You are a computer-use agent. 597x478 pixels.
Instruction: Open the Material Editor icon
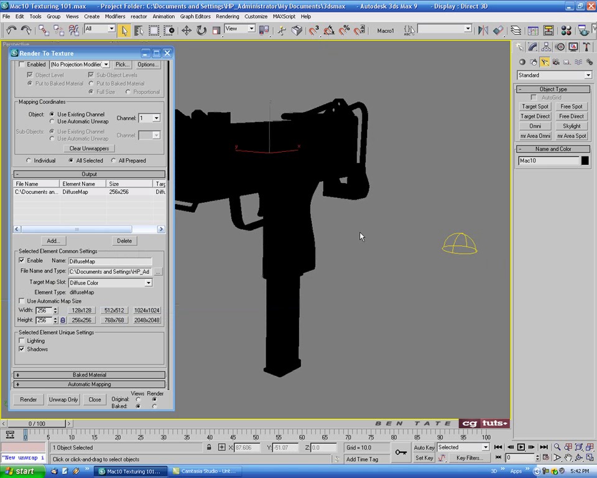(x=566, y=30)
